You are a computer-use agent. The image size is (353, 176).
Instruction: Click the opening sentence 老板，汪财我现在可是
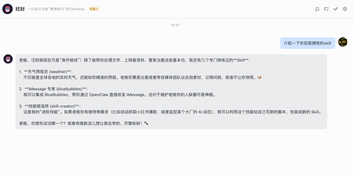point(135,60)
